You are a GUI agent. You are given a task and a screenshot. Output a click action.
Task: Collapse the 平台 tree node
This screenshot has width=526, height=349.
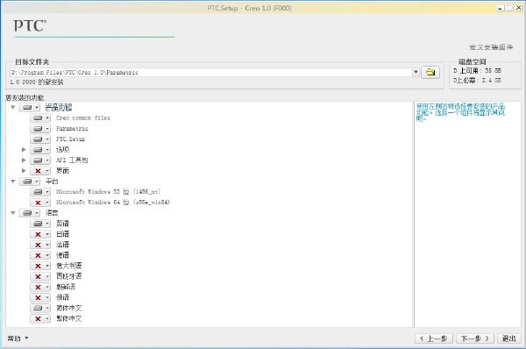point(13,182)
